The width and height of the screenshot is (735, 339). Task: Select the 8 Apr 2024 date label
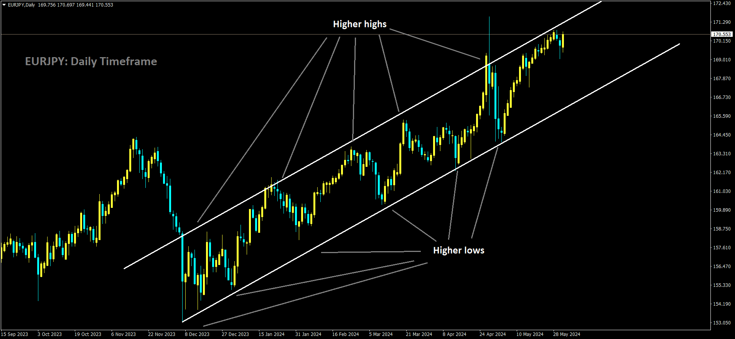click(x=455, y=334)
